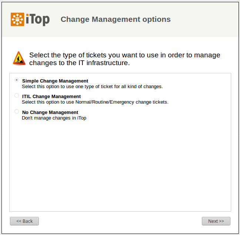Click the one-type-of-ticket description text
The height and width of the screenshot is (235, 240).
(92, 87)
